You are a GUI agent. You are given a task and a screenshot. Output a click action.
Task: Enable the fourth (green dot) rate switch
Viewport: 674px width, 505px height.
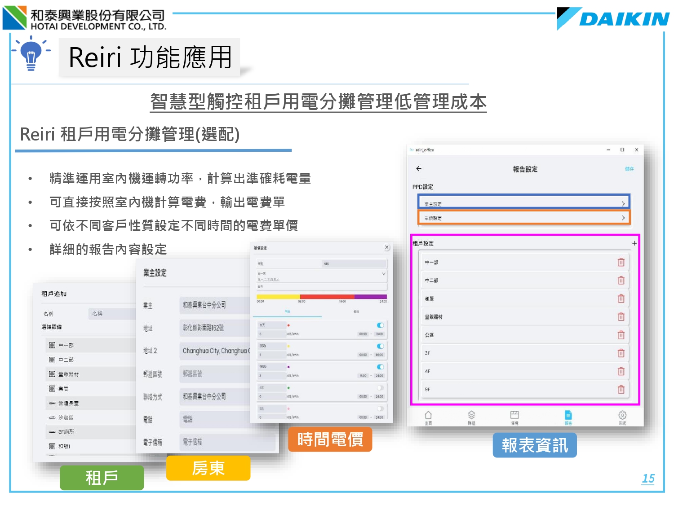[380, 388]
